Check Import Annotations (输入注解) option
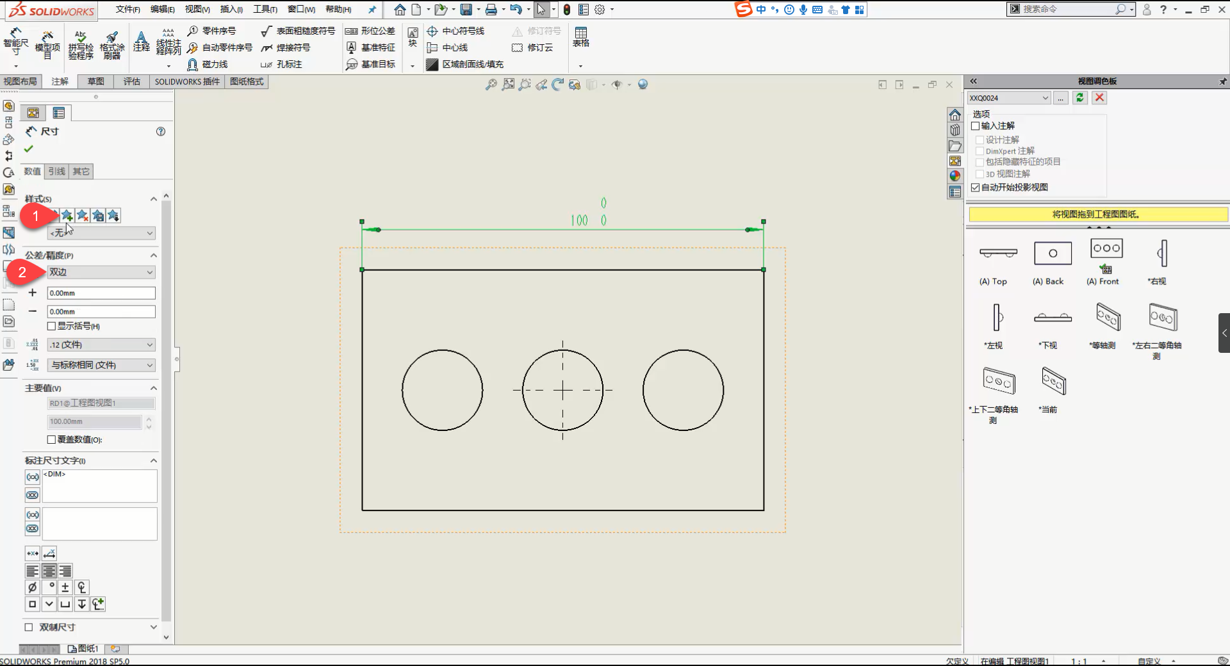This screenshot has height=666, width=1230. click(x=976, y=126)
